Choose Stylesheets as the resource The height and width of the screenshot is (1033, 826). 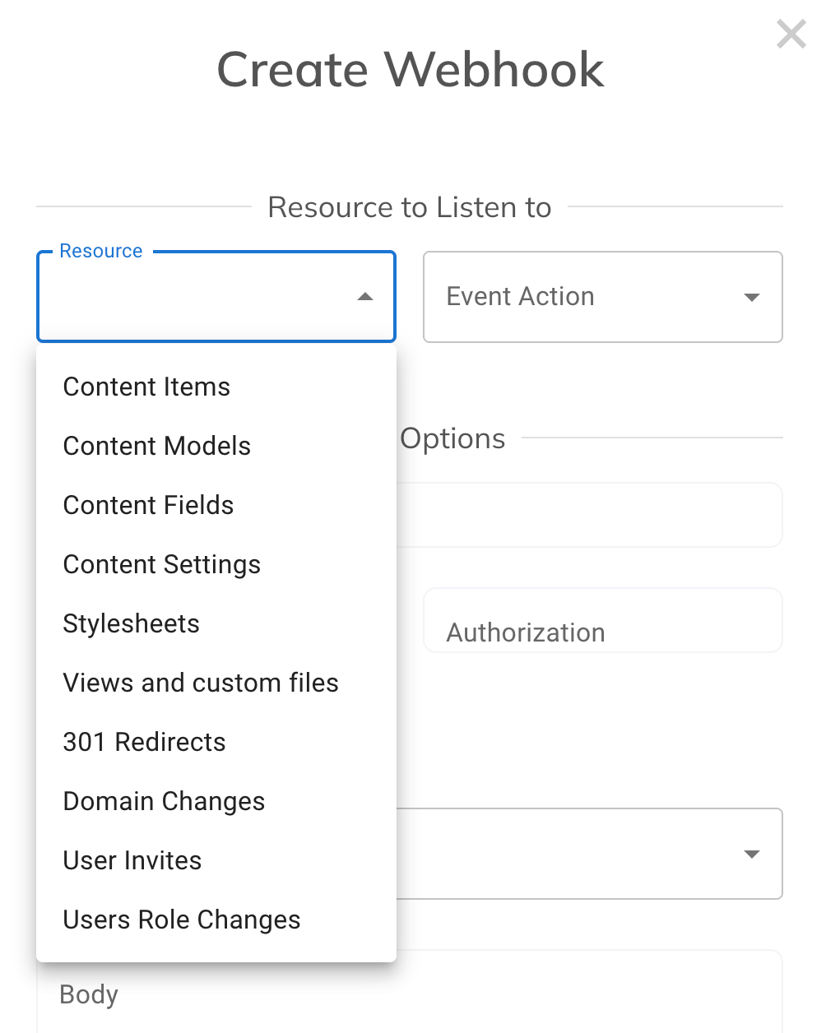pyautogui.click(x=131, y=623)
